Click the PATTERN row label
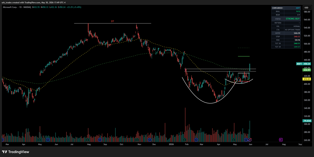Viewport: 314px width, 157px height. tap(278, 23)
